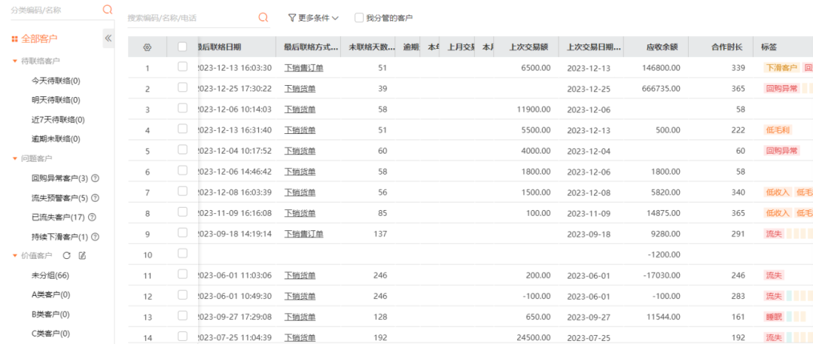Open the 下销货单 link in row 11

300,276
